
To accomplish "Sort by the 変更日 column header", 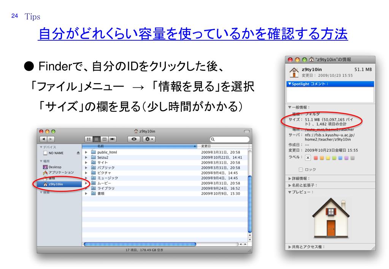I will click(x=223, y=146).
